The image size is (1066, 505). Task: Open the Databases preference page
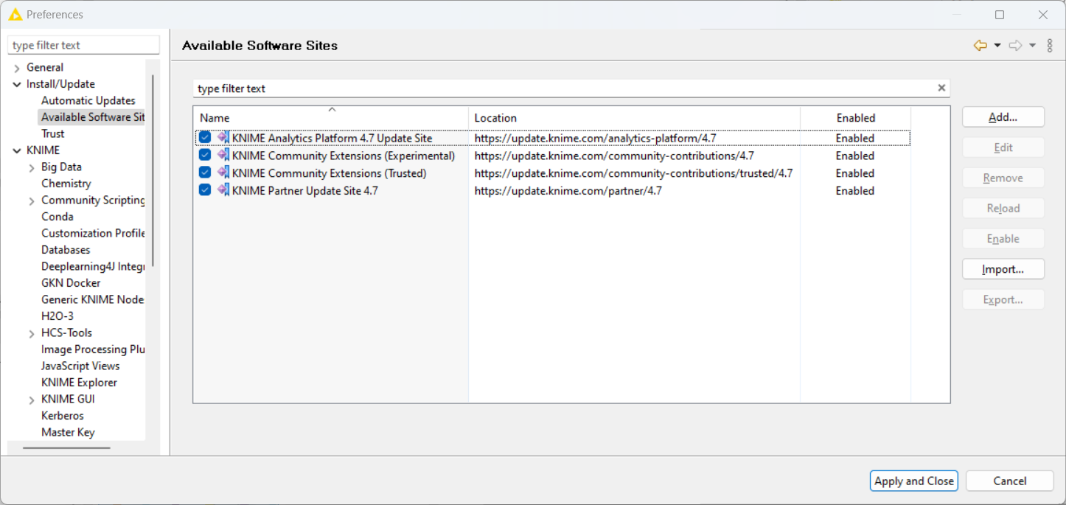66,250
